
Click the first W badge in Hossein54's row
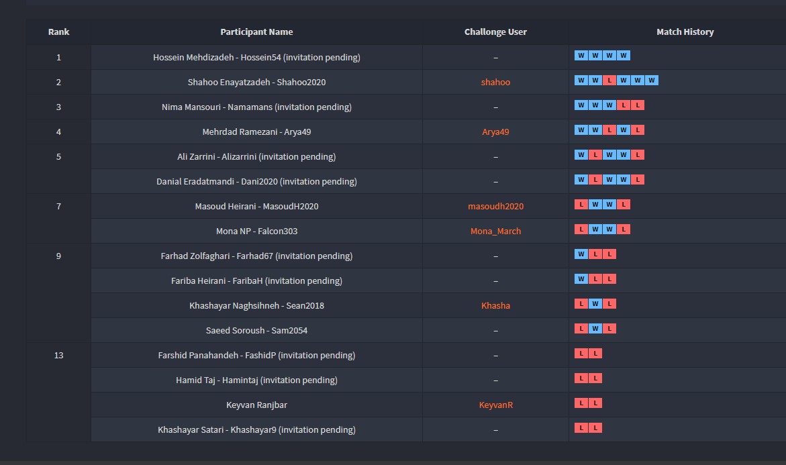(581, 56)
